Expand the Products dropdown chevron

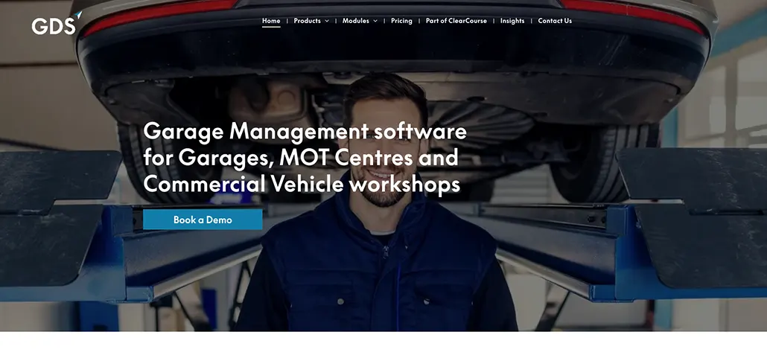coord(327,21)
